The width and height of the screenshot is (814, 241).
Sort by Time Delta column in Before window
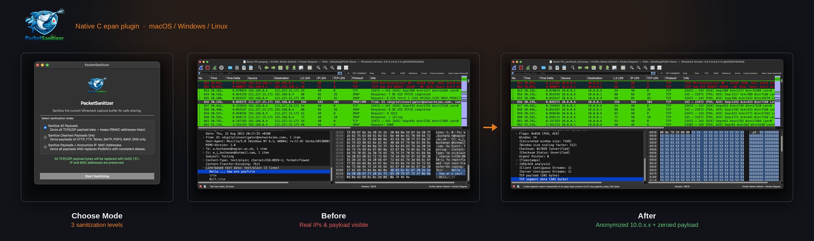tap(236, 78)
